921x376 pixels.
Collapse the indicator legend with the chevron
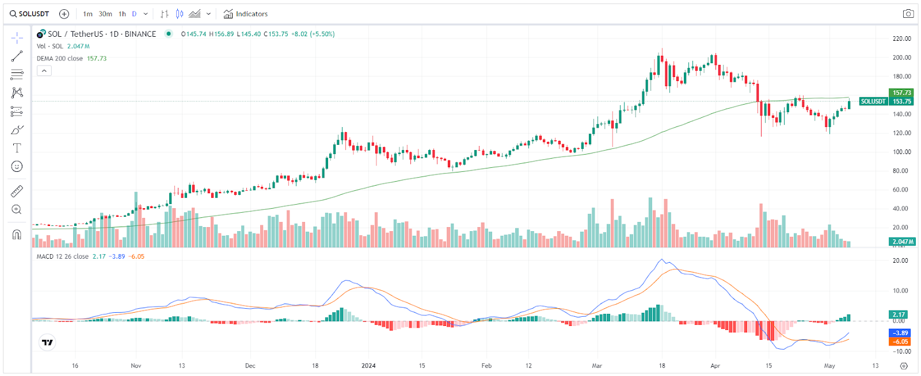[44, 71]
